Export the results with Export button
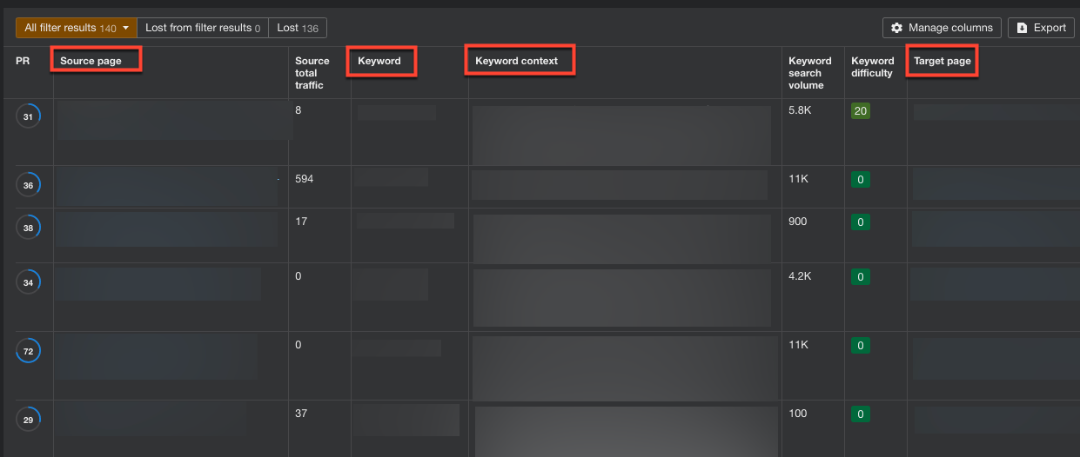 coord(1041,28)
